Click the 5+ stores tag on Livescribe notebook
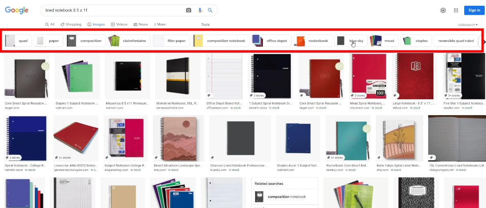The width and height of the screenshot is (486, 208). point(63,157)
